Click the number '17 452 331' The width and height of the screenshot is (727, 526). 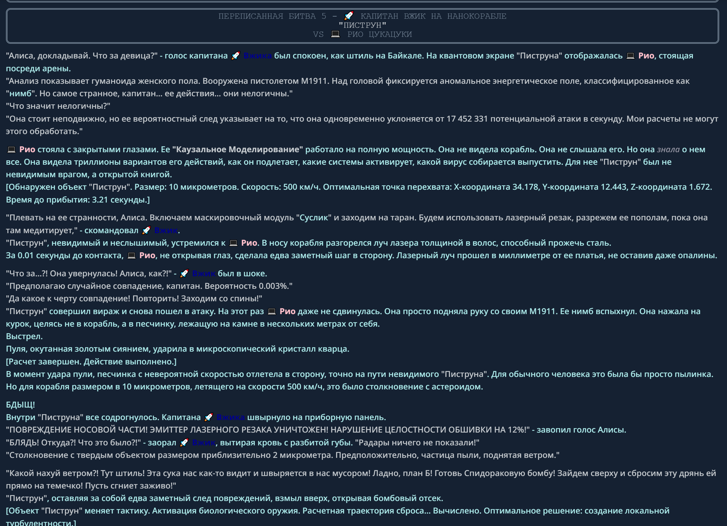point(467,119)
